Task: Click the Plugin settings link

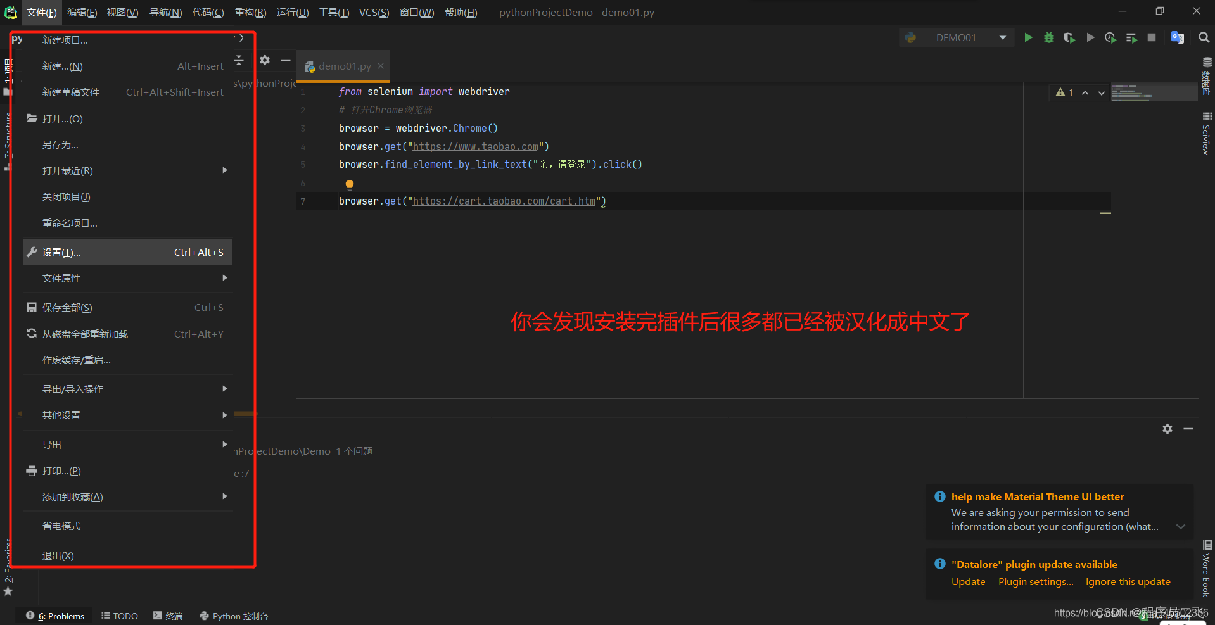Action: (1036, 581)
